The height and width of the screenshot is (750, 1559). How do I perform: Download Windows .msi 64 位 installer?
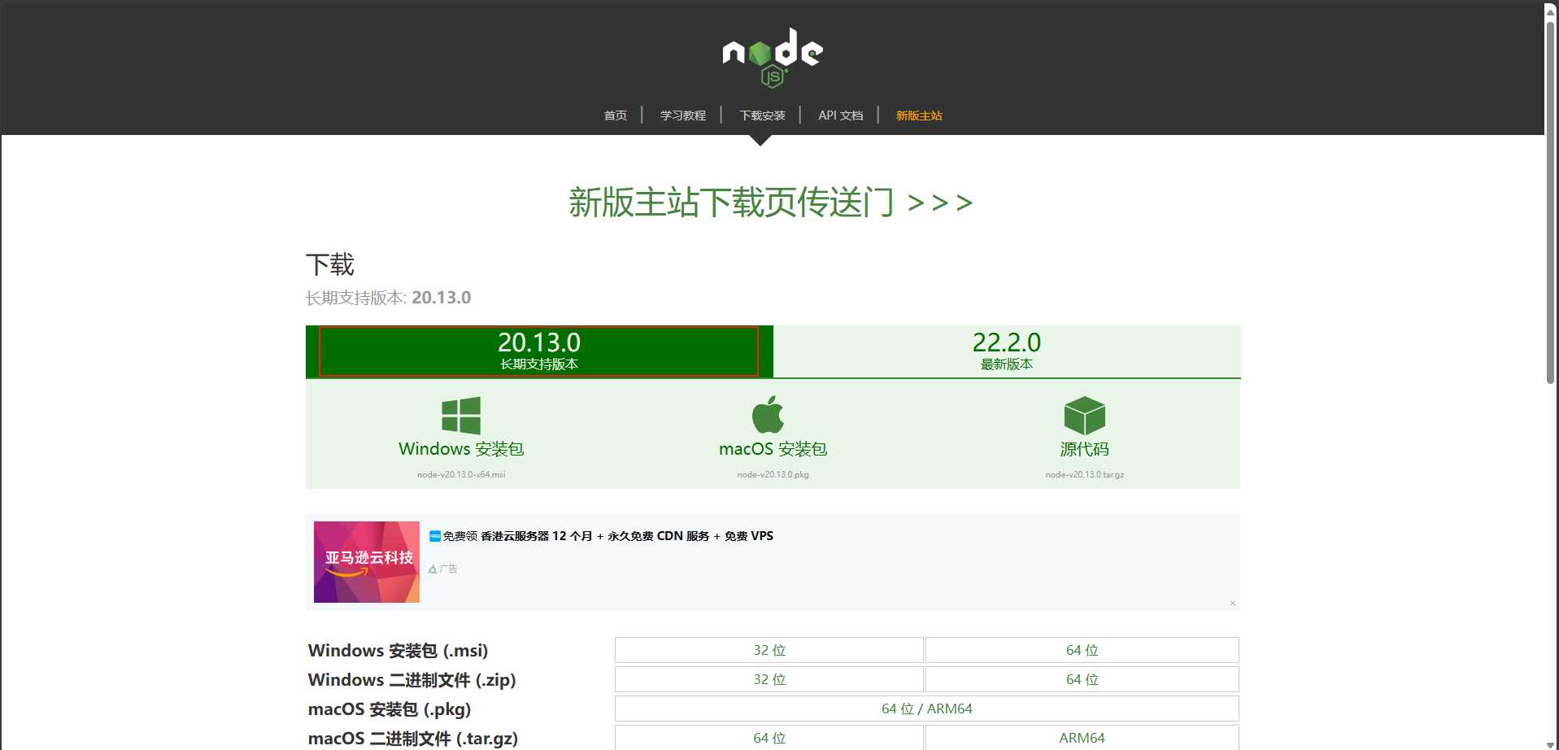click(x=1082, y=650)
